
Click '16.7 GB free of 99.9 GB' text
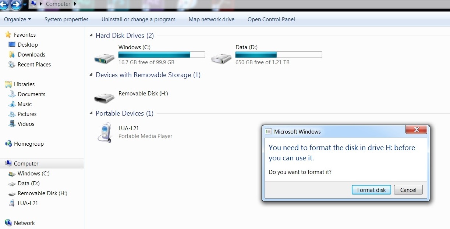(146, 62)
